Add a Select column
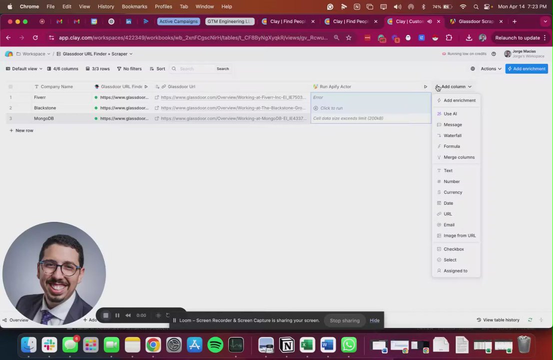553x360 pixels. (x=456, y=260)
